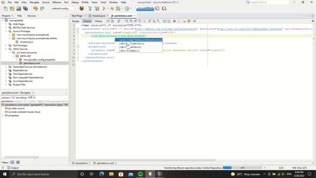316x178 pixels.
Task: Switch editor to Design view
Action: pyautogui.click(x=76, y=21)
